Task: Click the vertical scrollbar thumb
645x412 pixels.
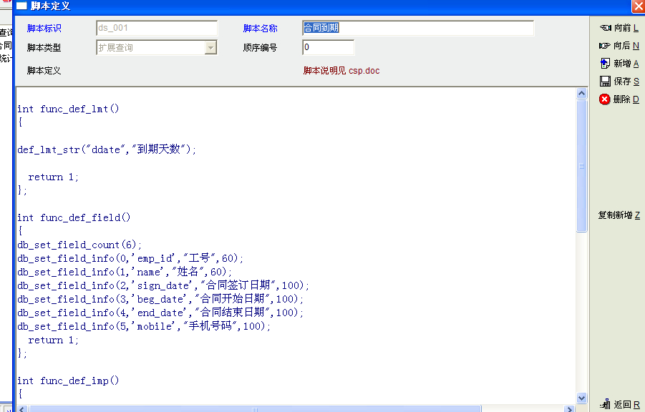Action: click(x=581, y=165)
